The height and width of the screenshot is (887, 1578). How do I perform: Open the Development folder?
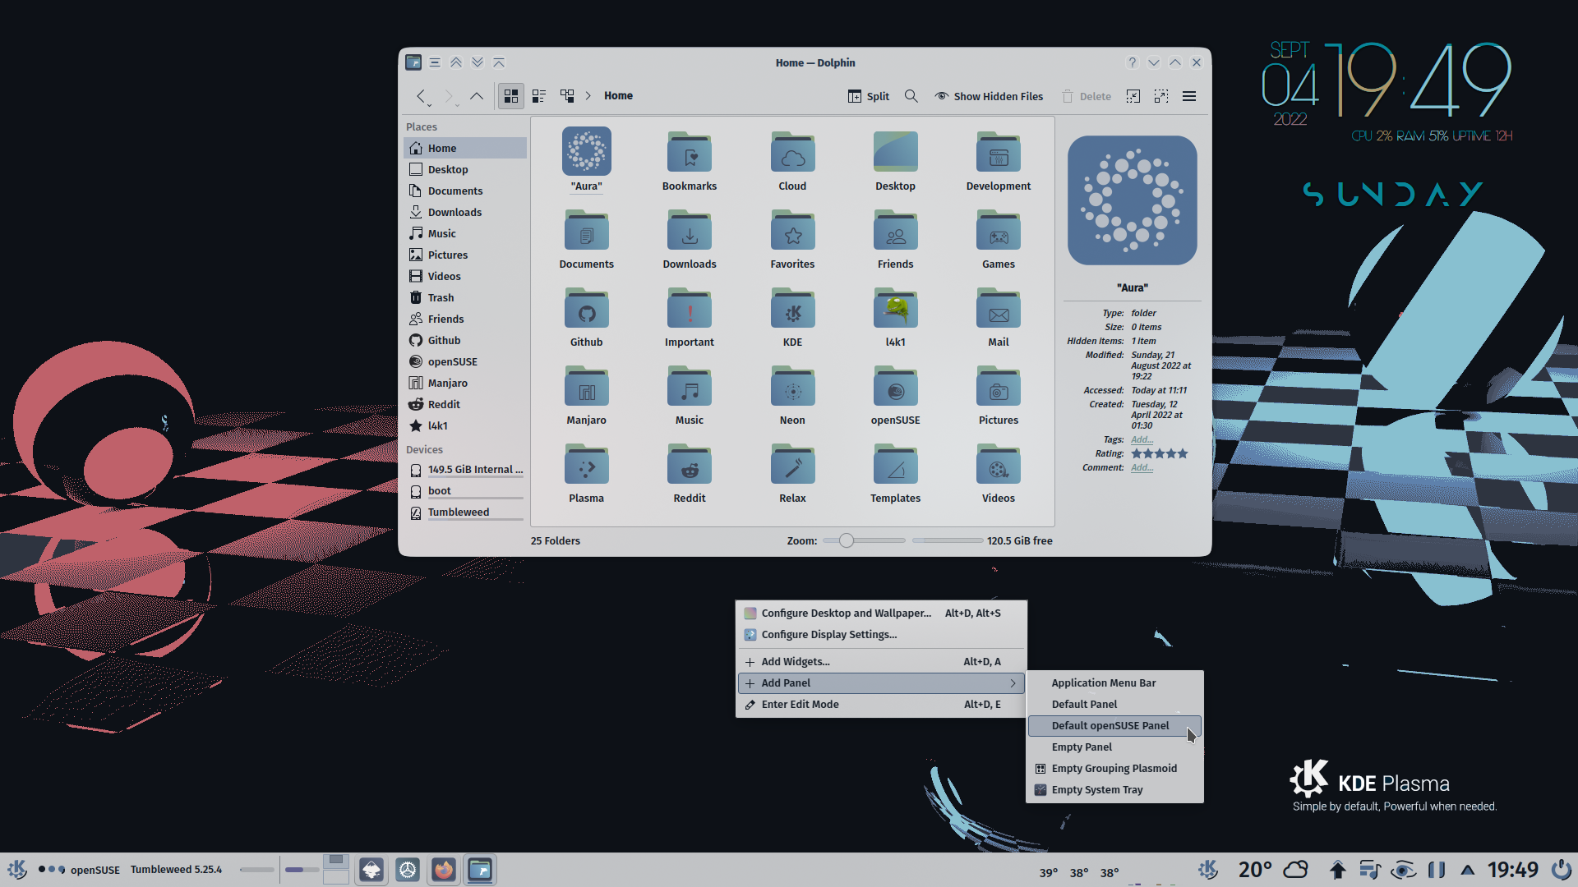pos(999,161)
